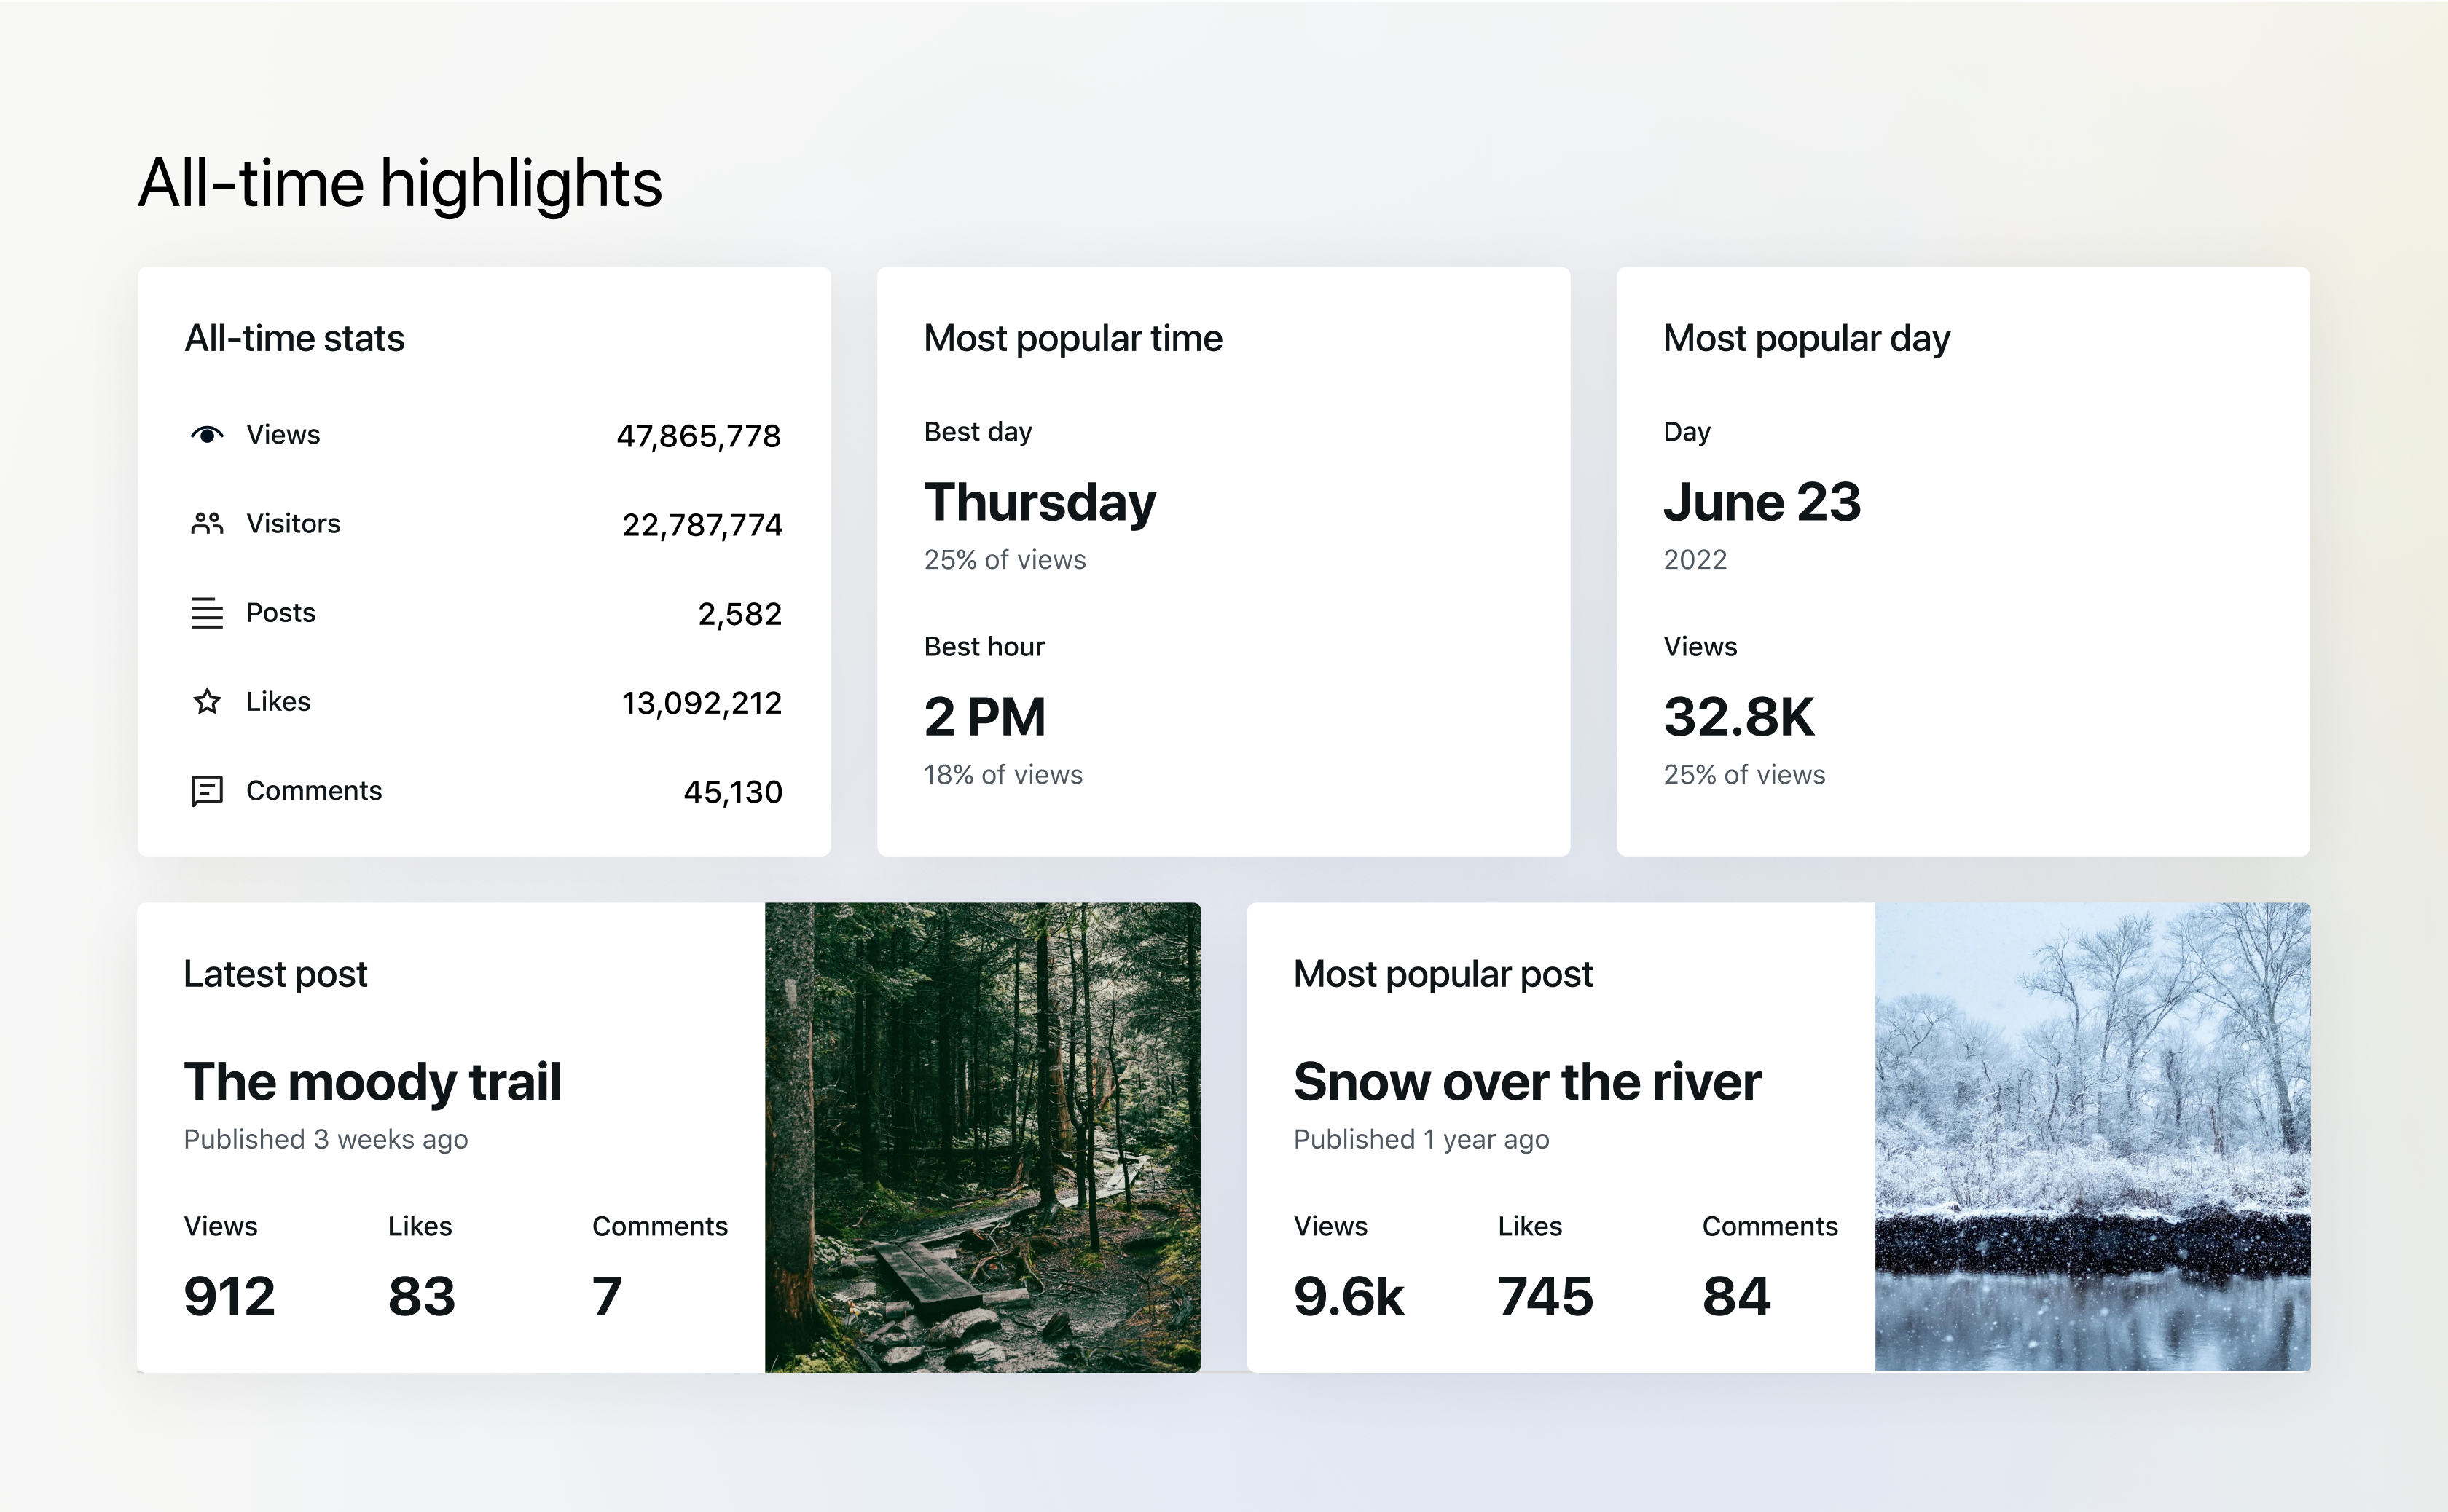Screen dimensions: 2448x1512
Task: Click the 'Latest post' card heading
Action: (x=275, y=974)
